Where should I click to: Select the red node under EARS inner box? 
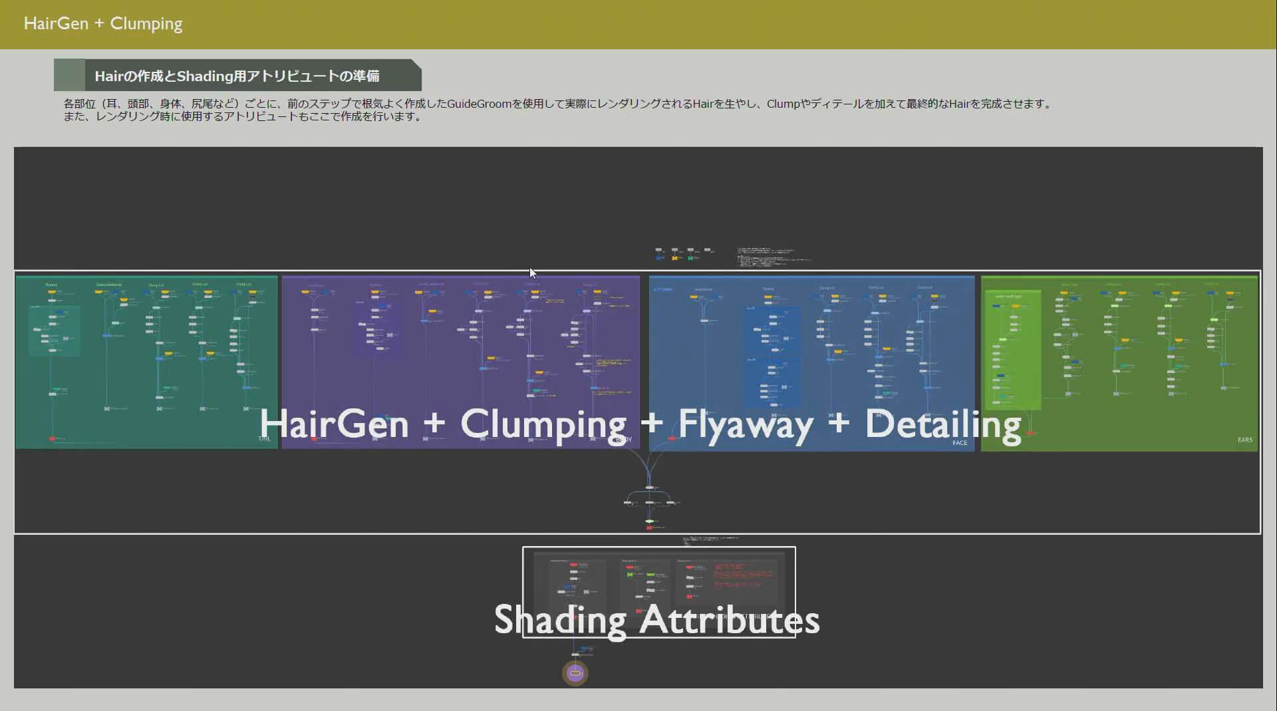point(1029,433)
